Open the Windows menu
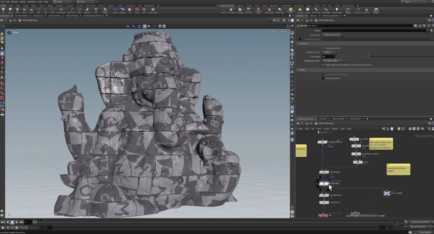The image size is (434, 234). tap(32, 2)
